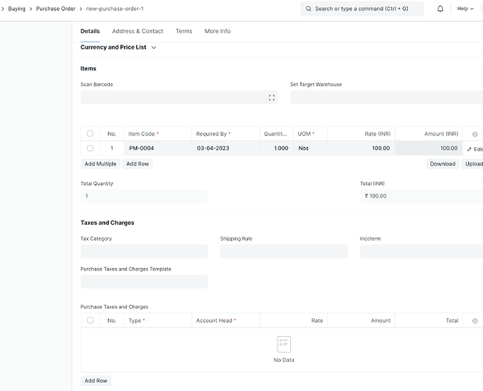
Task: Open the More Info tab
Action: click(217, 31)
